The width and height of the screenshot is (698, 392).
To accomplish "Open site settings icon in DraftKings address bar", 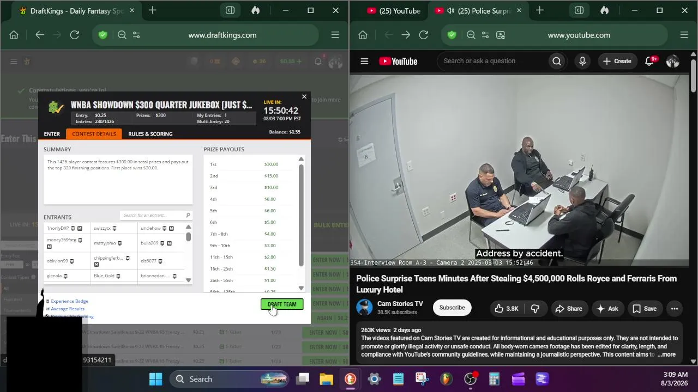I will (136, 35).
